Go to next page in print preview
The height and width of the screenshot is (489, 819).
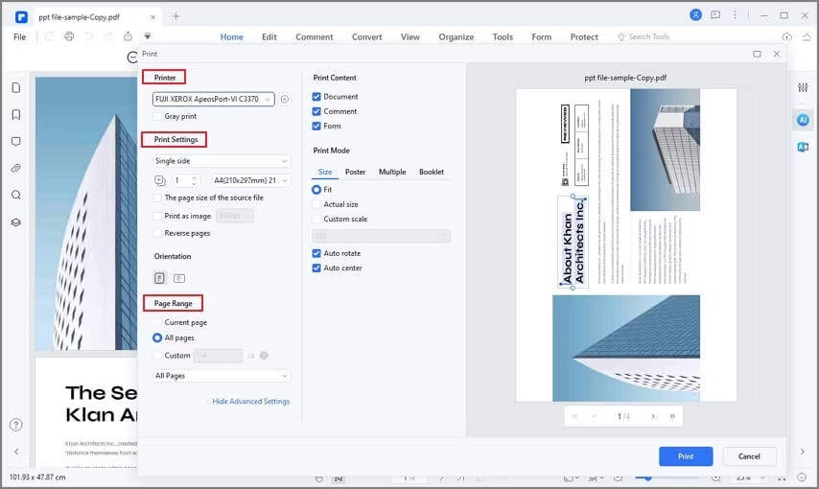(653, 416)
